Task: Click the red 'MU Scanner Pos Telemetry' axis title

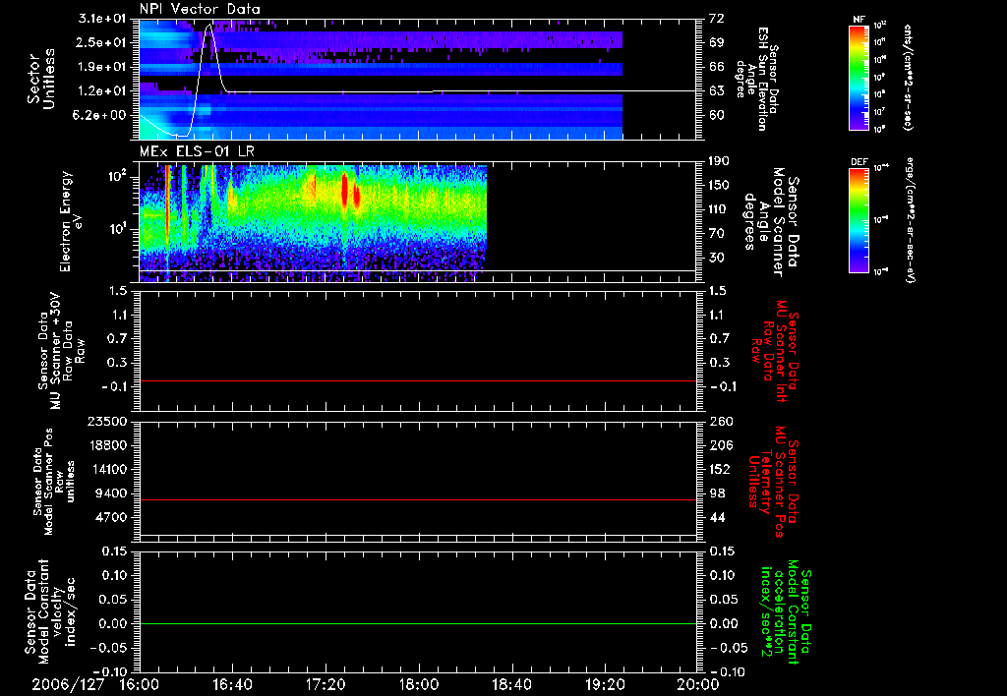Action: (x=773, y=482)
